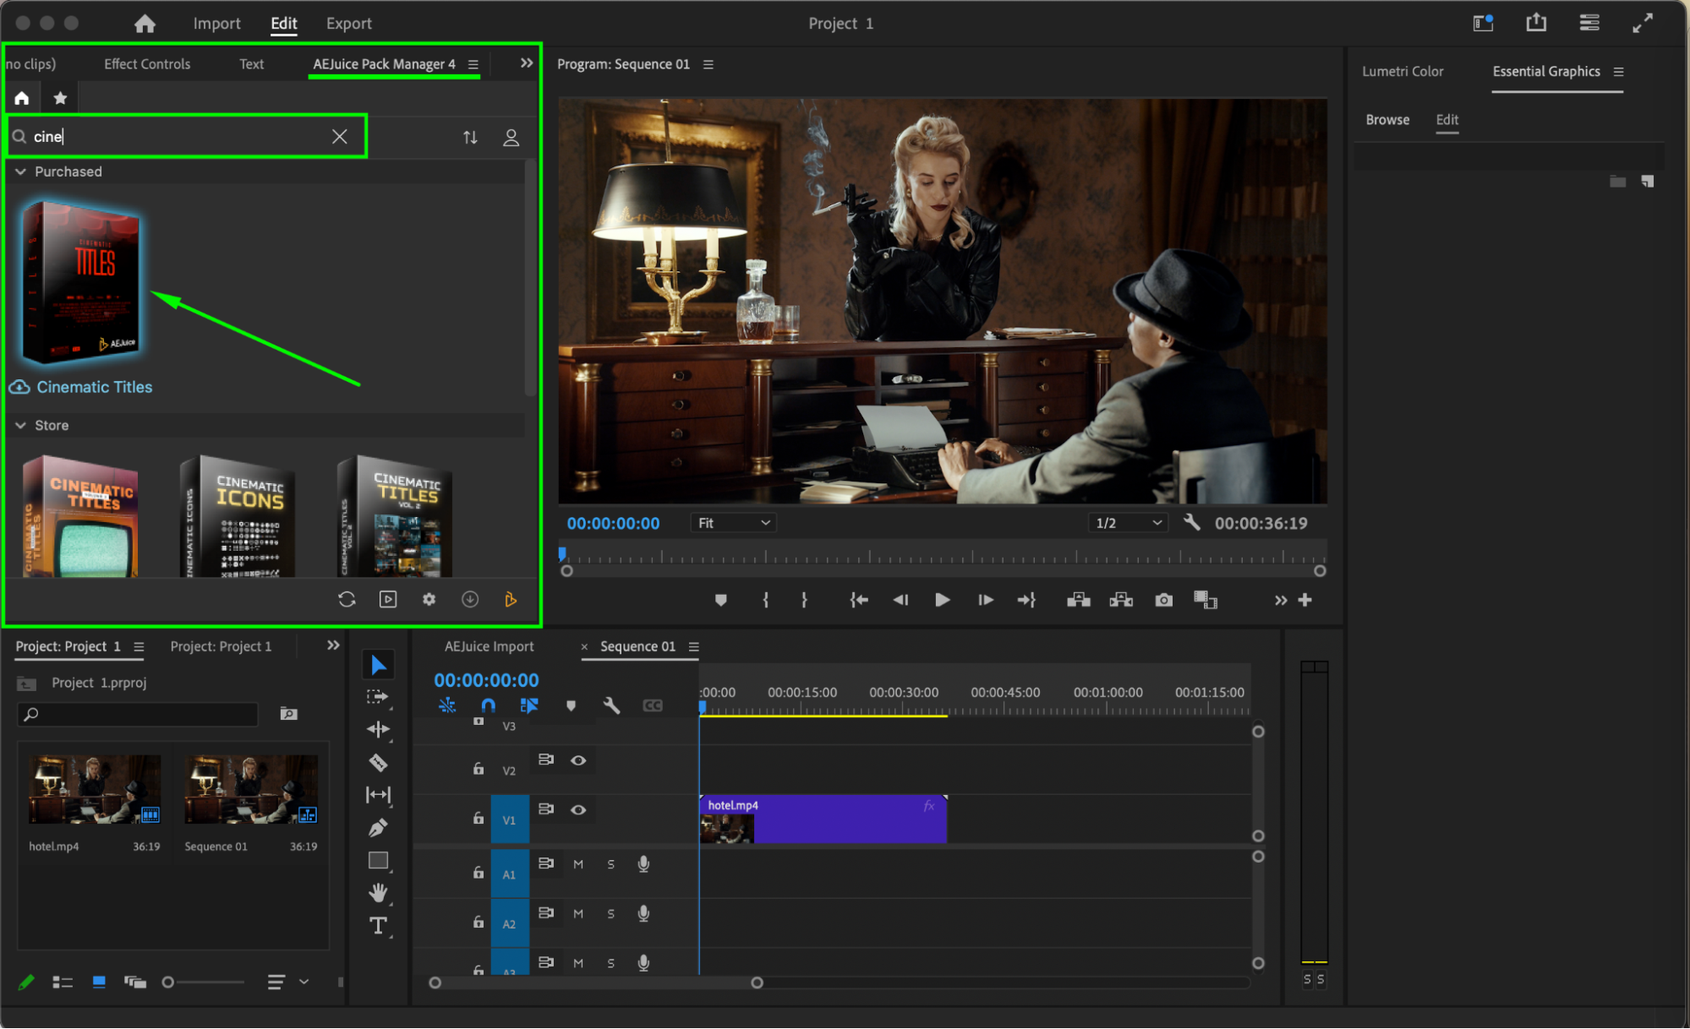Image resolution: width=1690 pixels, height=1029 pixels.
Task: Toggle the V1 track eye visibility
Action: [x=578, y=809]
